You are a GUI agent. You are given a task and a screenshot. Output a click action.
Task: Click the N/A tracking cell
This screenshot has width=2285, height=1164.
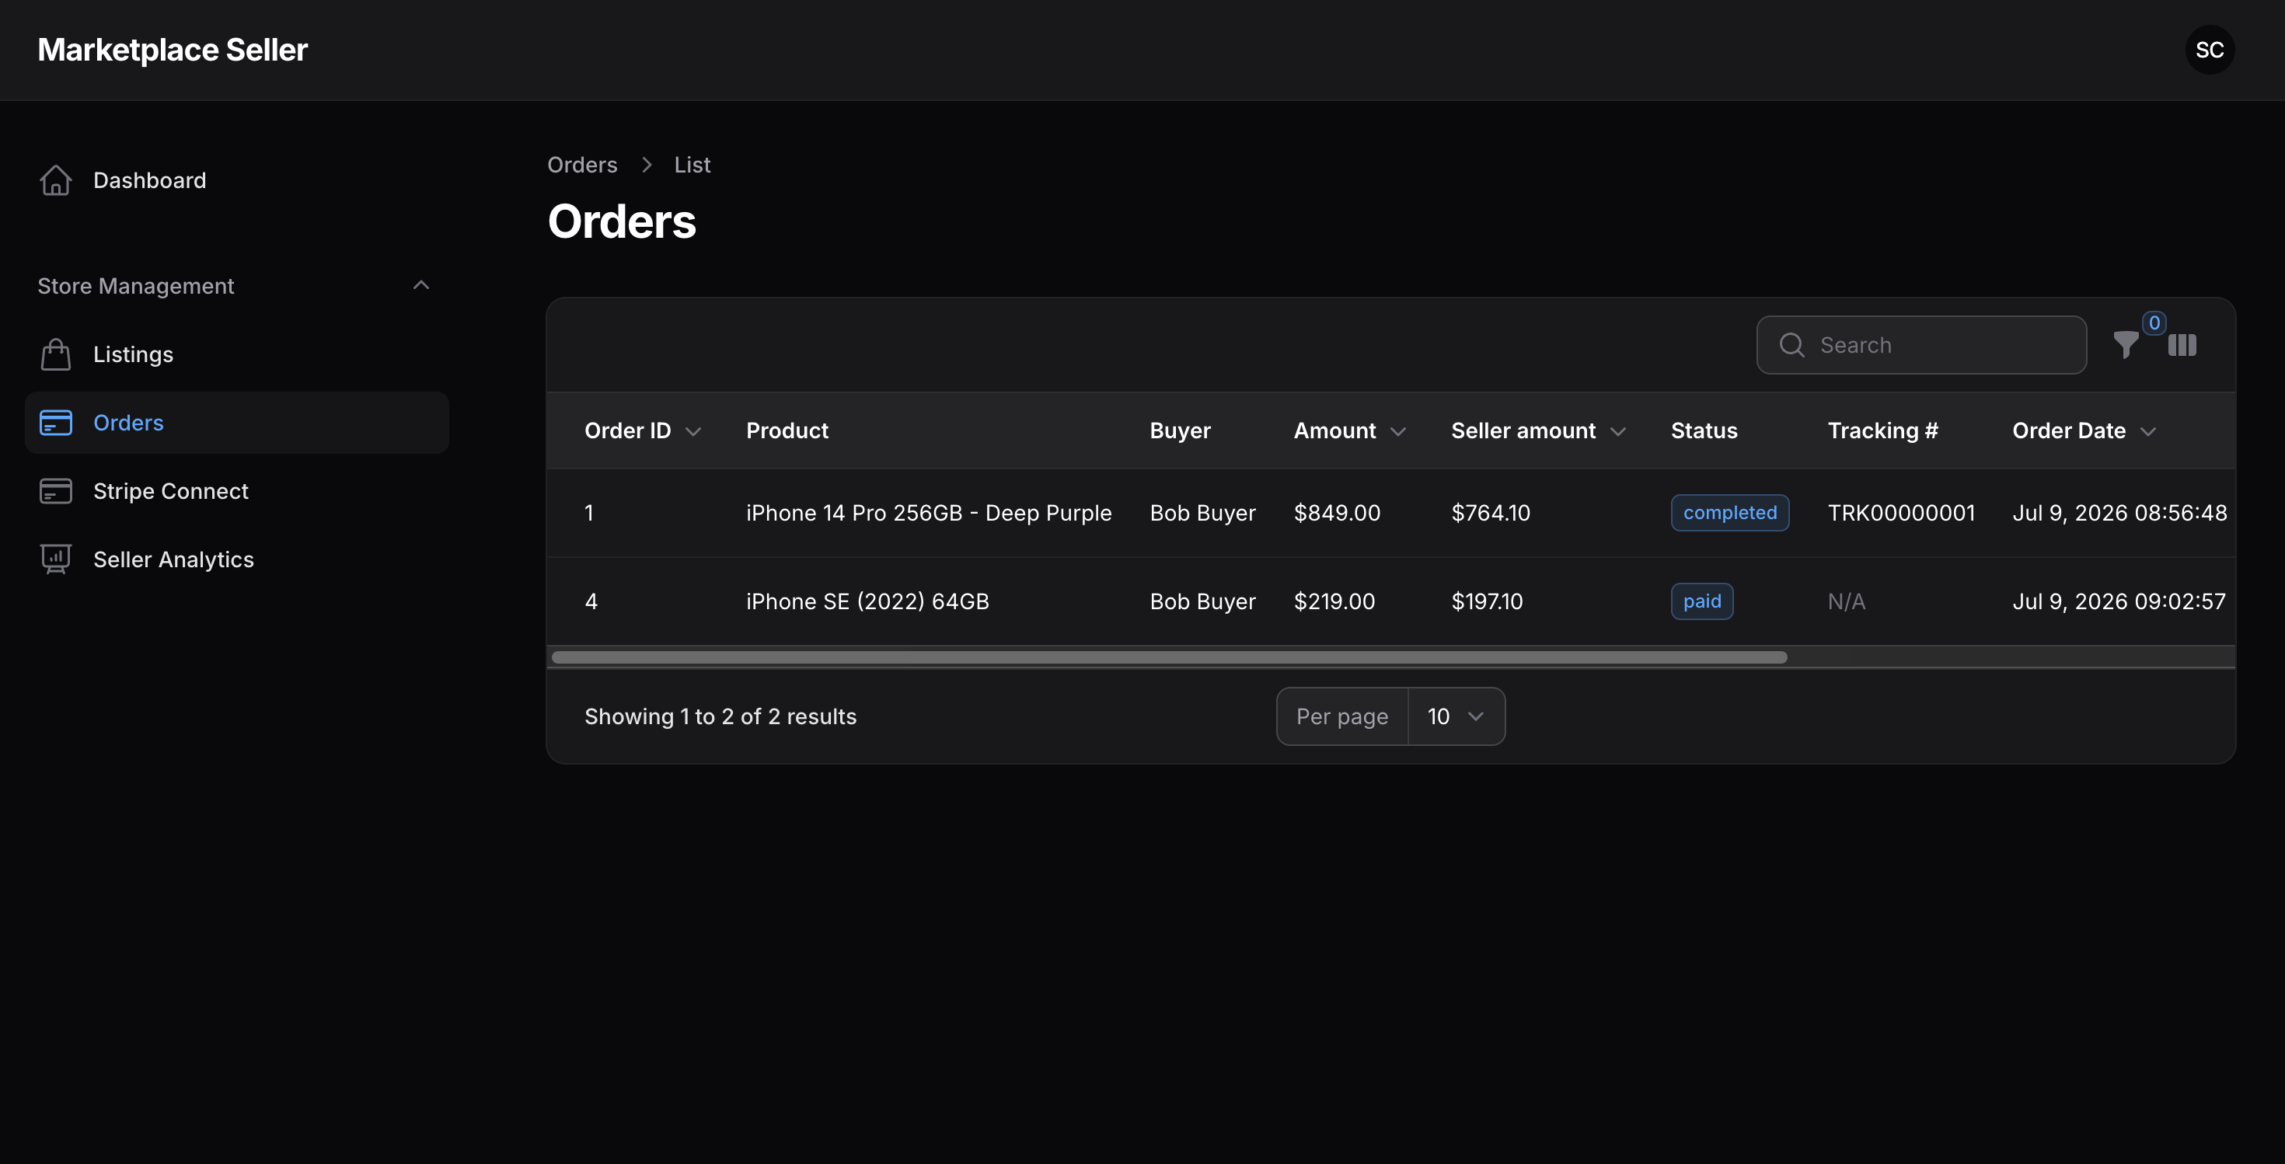(x=1847, y=601)
